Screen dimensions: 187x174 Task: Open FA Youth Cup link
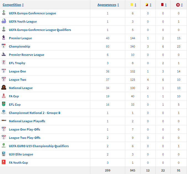(18, 163)
